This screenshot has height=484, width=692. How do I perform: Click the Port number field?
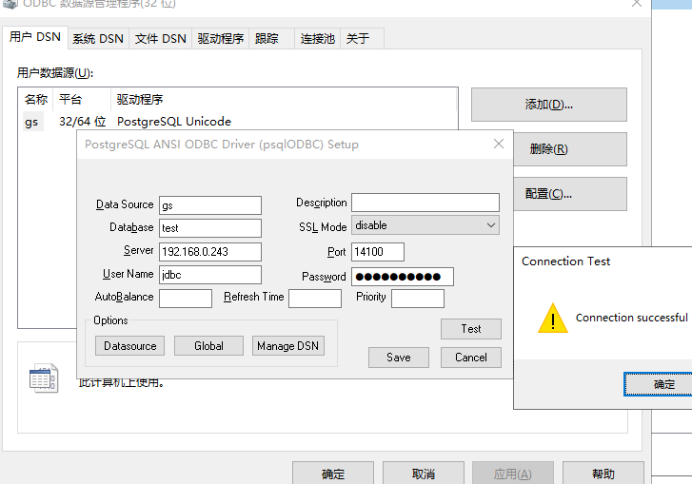(x=377, y=252)
